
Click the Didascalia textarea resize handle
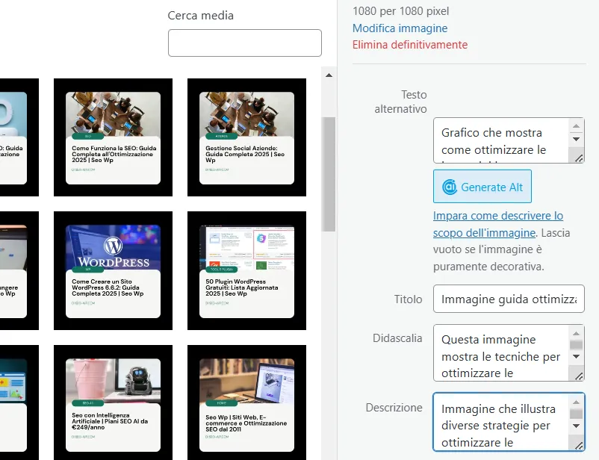(x=578, y=376)
